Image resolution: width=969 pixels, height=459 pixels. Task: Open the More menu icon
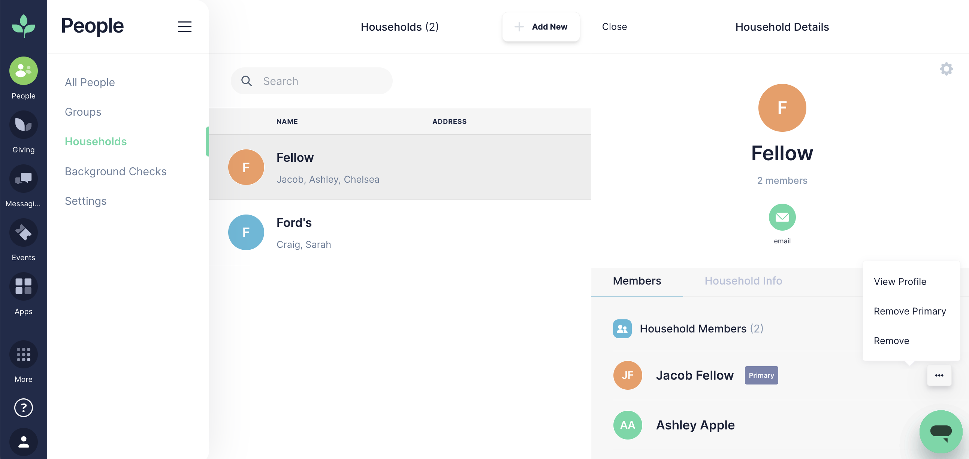pyautogui.click(x=23, y=355)
